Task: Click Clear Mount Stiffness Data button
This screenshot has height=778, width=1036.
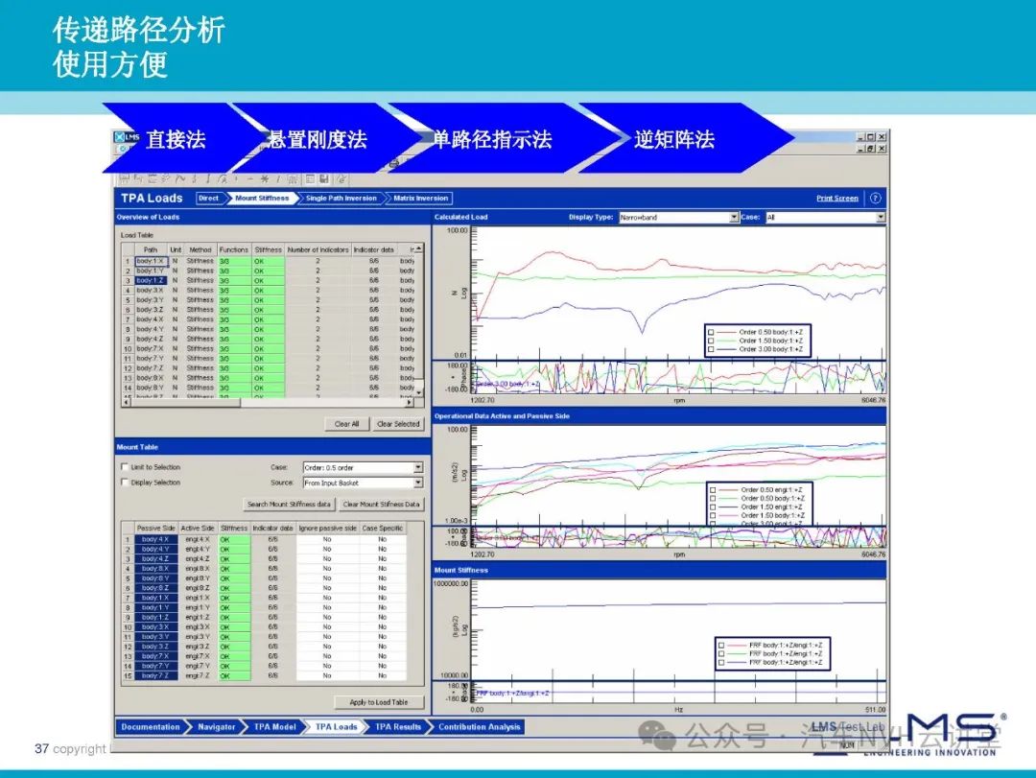Action: (381, 504)
